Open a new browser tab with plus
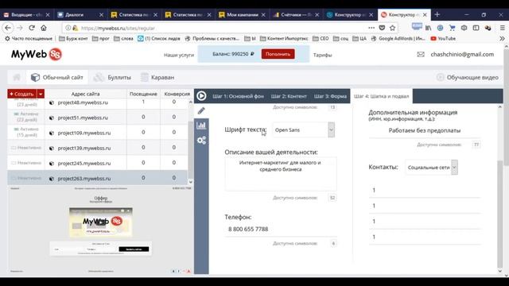The image size is (509, 286). (437, 14)
